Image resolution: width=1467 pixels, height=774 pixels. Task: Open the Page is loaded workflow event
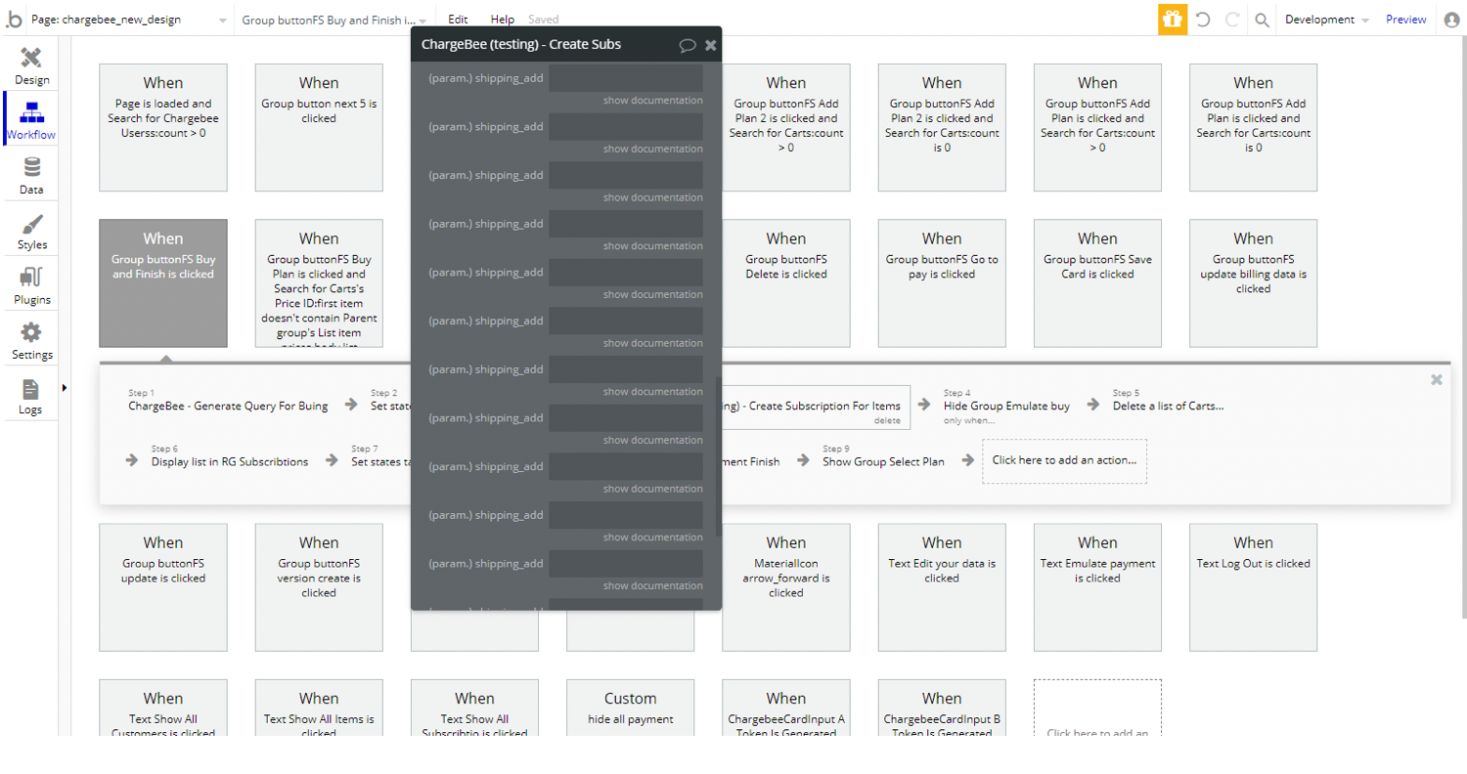tap(163, 127)
